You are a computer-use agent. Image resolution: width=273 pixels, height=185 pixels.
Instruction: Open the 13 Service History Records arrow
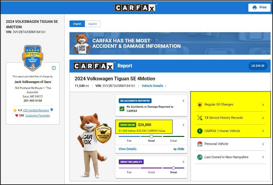click(263, 118)
